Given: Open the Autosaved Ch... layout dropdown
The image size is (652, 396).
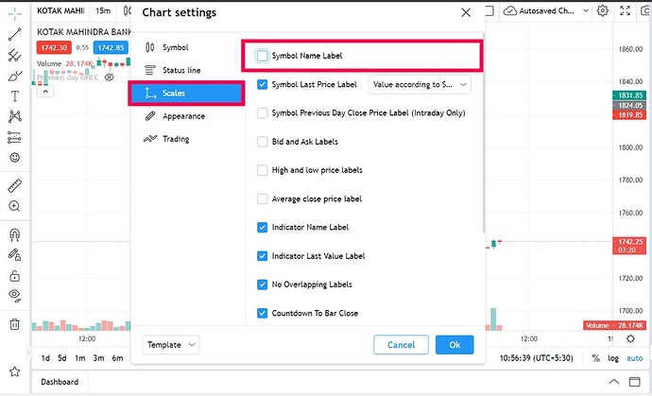Looking at the screenshot, I should (x=545, y=10).
